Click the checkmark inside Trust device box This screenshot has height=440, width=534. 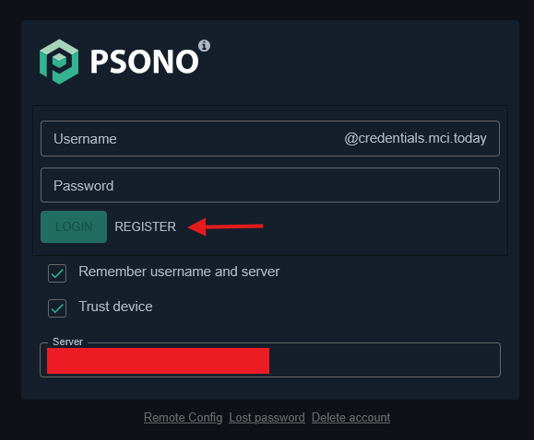click(x=57, y=308)
